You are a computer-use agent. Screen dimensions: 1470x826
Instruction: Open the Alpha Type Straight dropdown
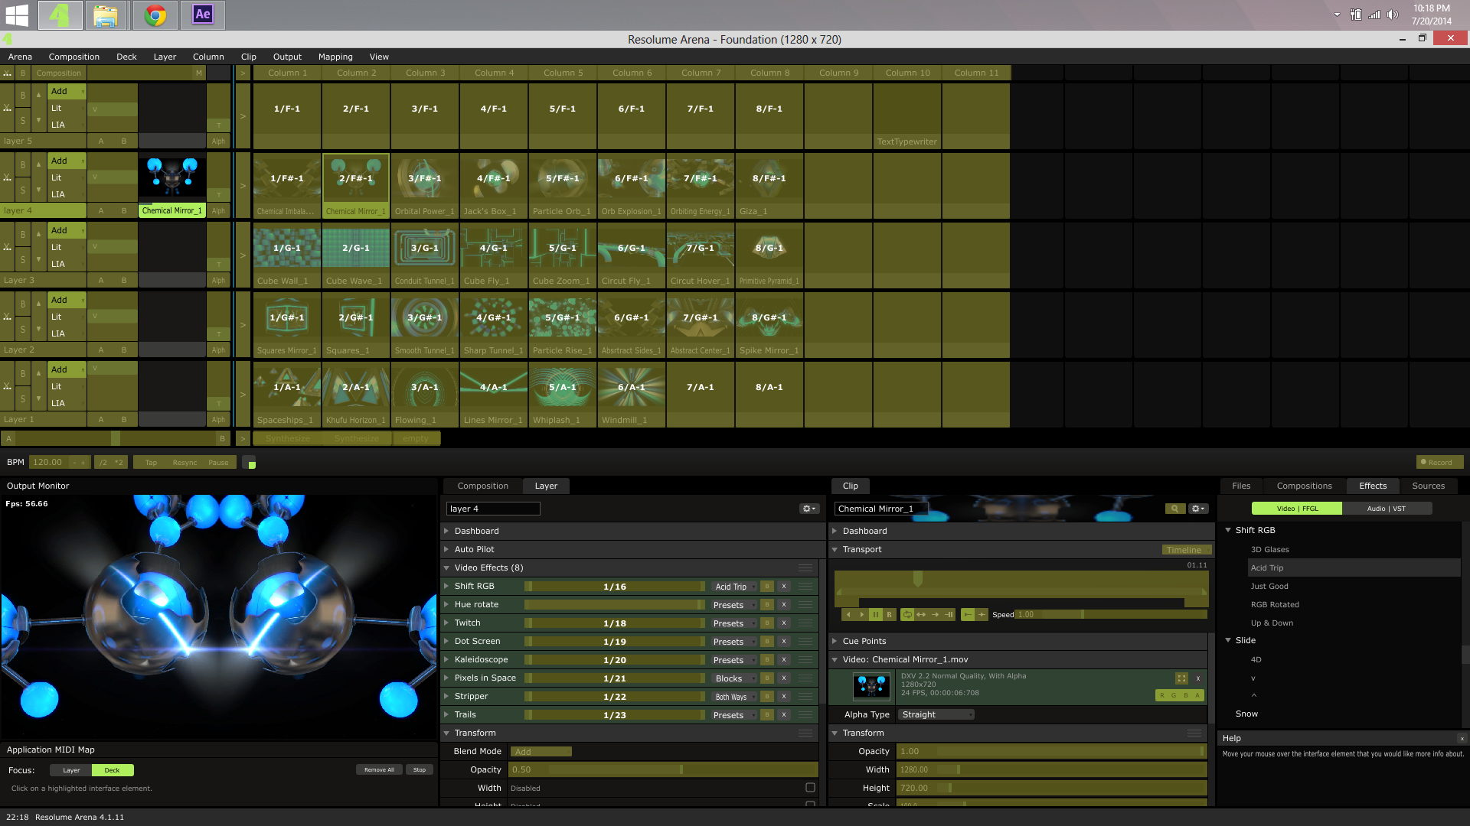click(936, 714)
